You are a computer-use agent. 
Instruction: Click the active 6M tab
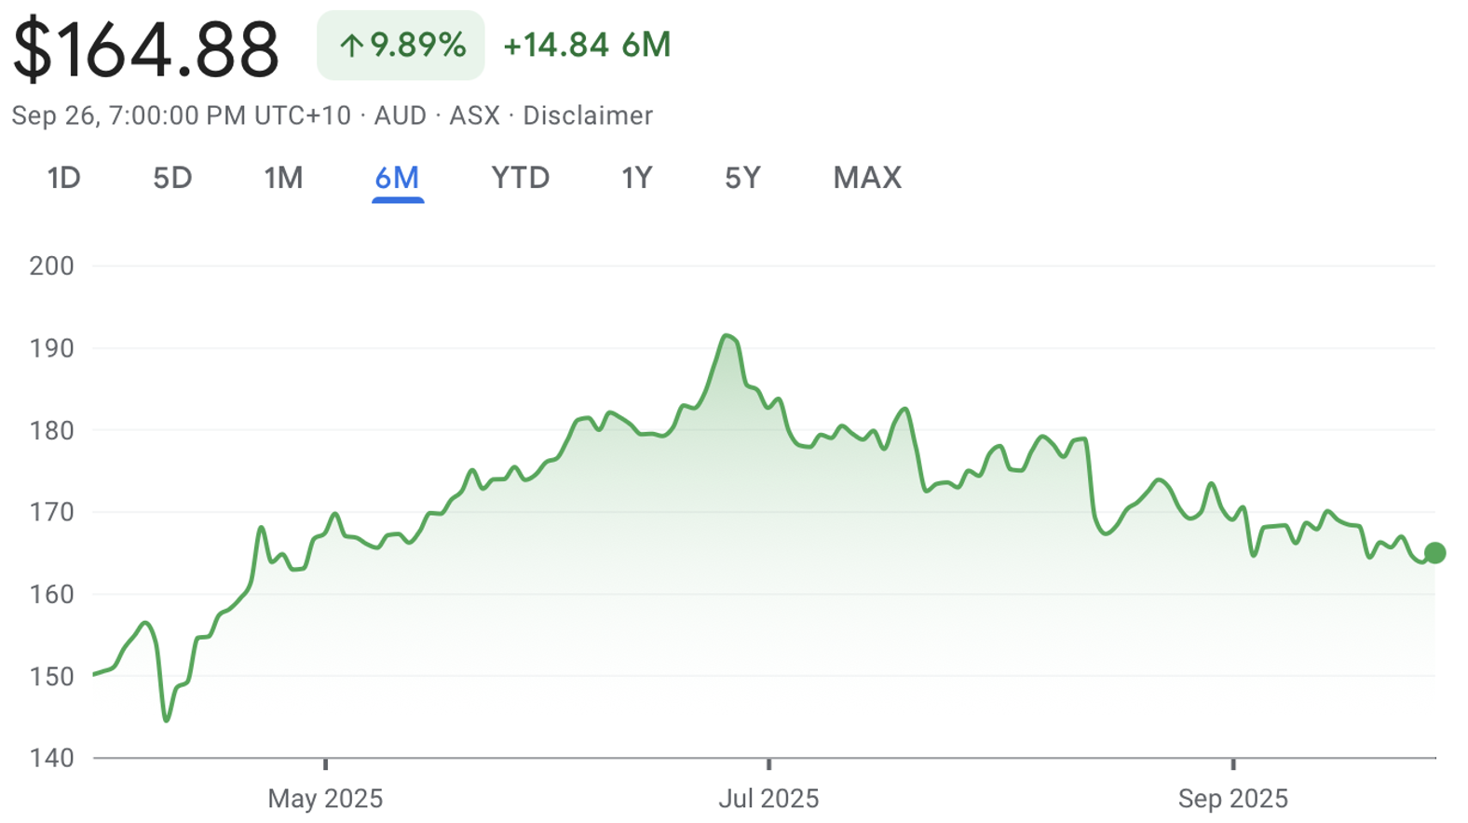pyautogui.click(x=397, y=178)
